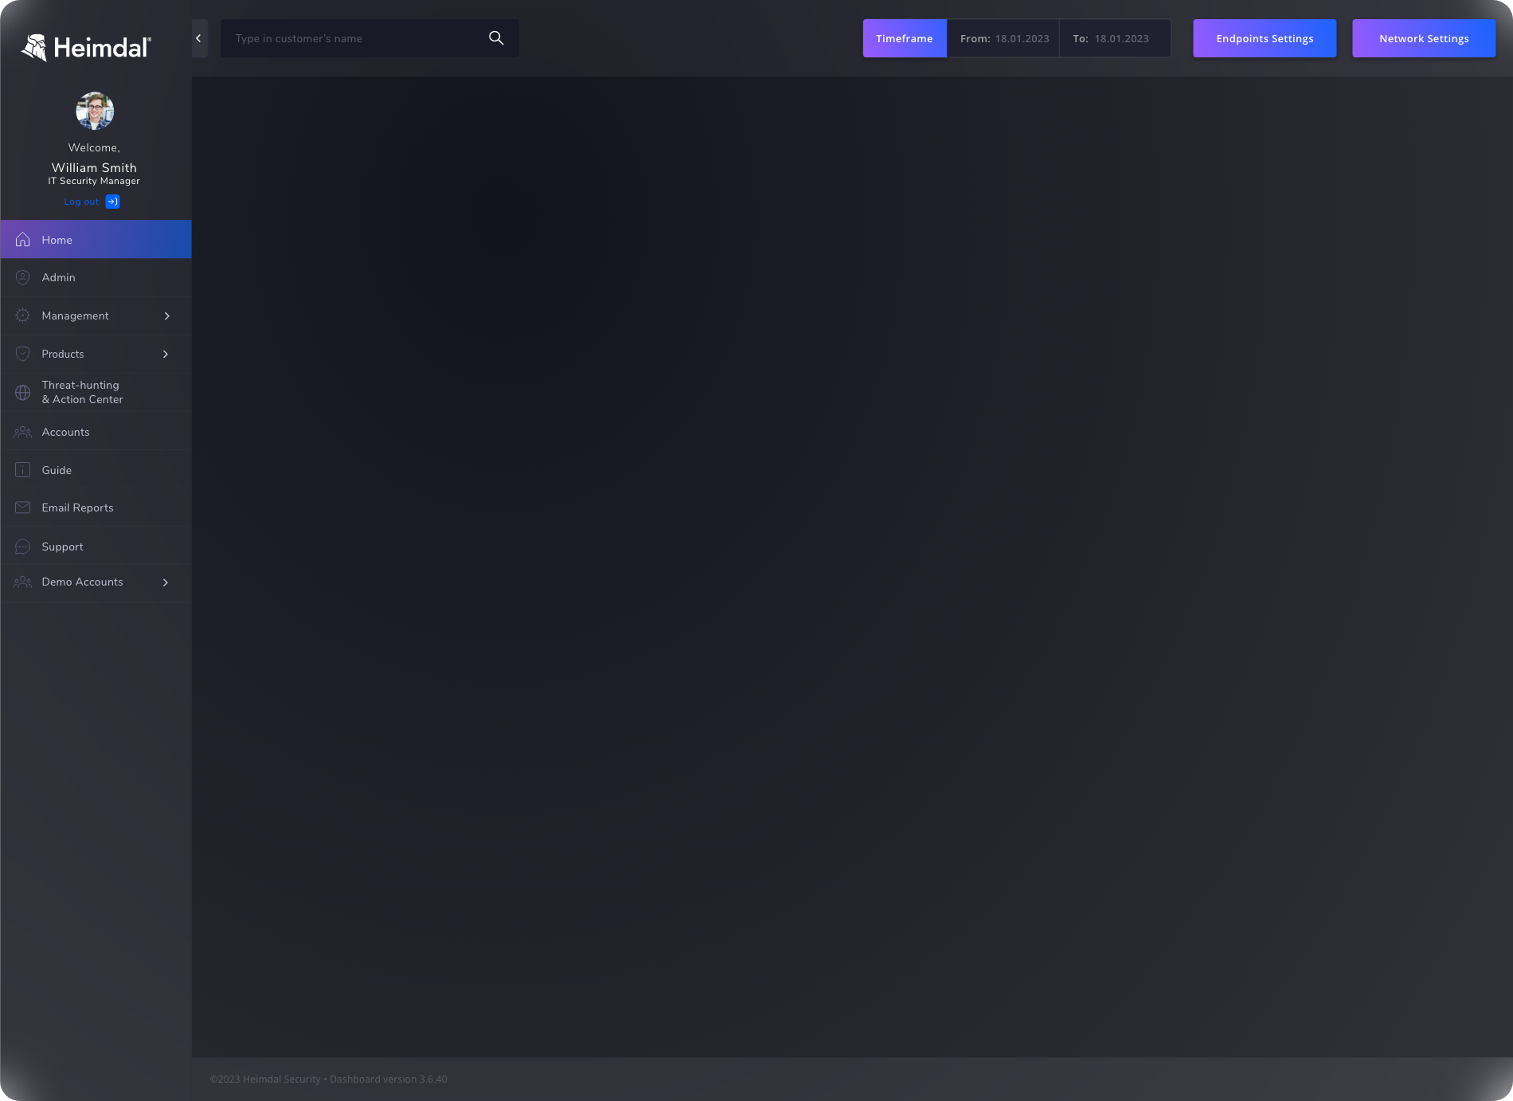Click the IT Security Manager label

tap(94, 181)
